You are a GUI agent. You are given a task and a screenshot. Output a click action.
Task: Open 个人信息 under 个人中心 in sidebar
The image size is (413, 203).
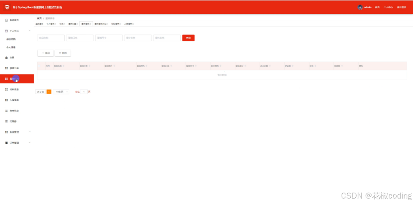(11, 48)
